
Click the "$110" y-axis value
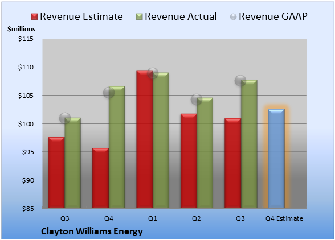(x=26, y=67)
